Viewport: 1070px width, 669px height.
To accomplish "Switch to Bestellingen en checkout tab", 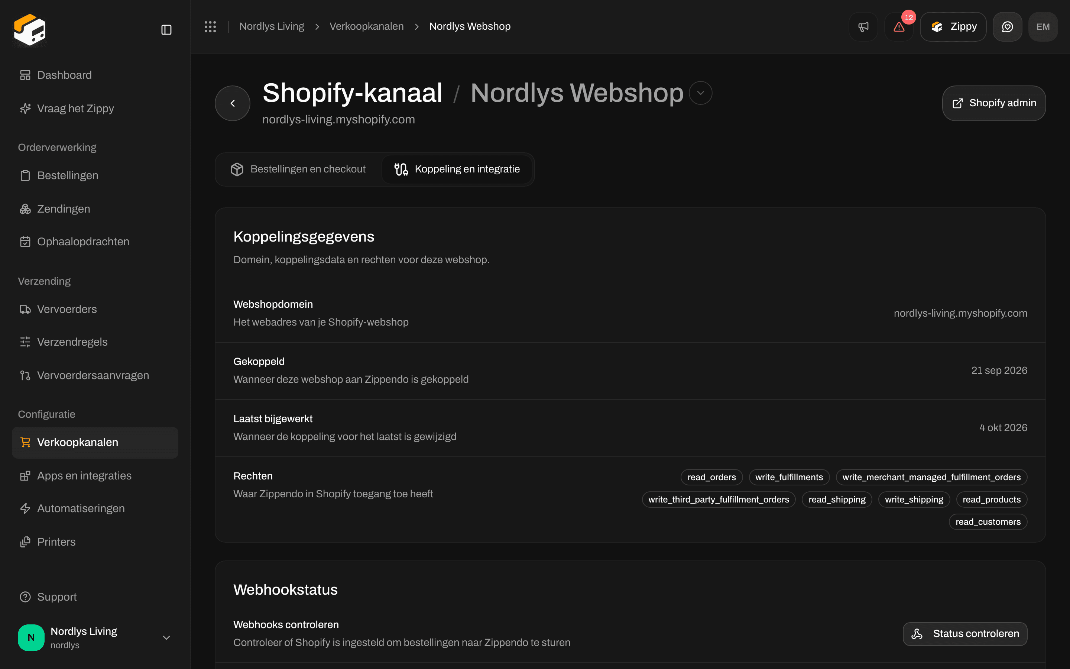I will click(x=298, y=169).
